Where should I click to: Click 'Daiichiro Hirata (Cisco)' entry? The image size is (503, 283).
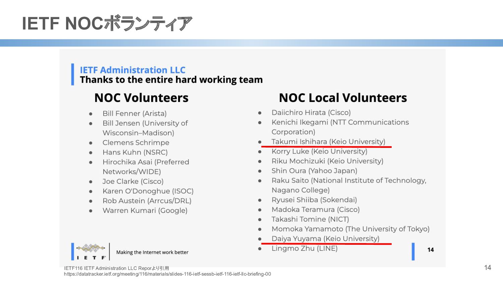pyautogui.click(x=311, y=113)
